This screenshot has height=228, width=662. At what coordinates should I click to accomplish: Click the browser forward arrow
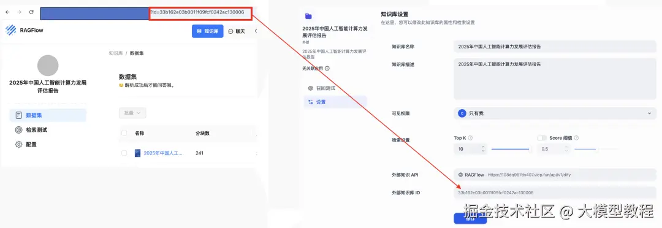[x=19, y=12]
